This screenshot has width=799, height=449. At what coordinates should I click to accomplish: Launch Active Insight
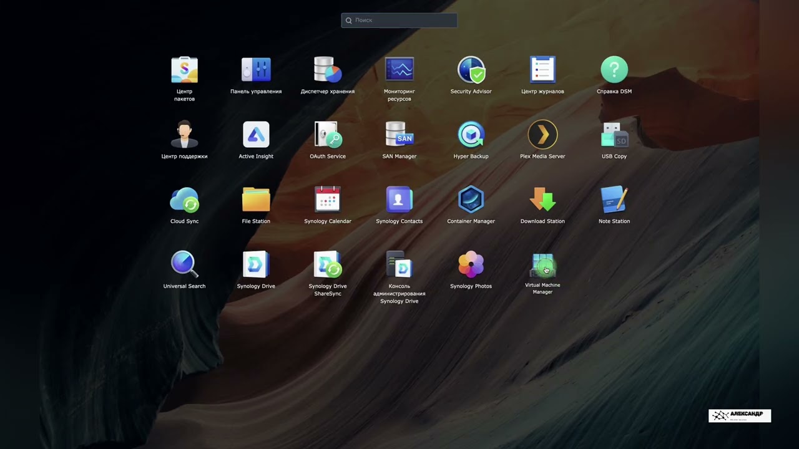256,135
